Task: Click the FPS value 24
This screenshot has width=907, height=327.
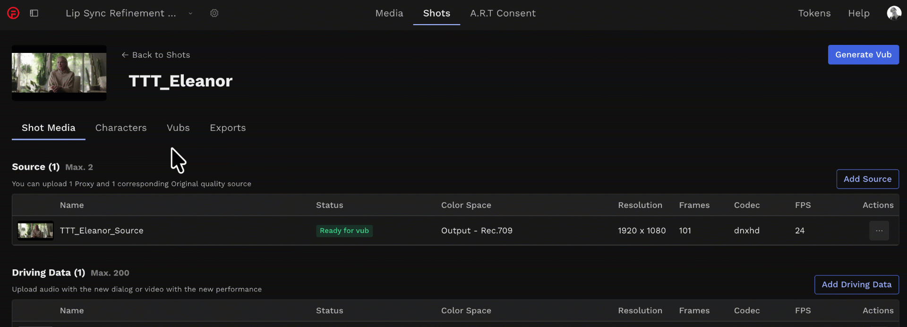Action: (800, 231)
